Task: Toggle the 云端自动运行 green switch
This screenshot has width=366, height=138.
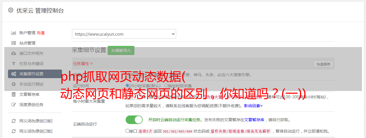Action: [x=134, y=120]
